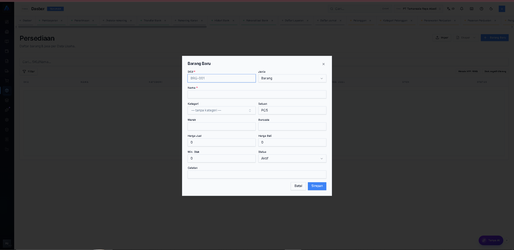
Task: Open the dashboard grid icon in sidebar
Action: coord(7,22)
